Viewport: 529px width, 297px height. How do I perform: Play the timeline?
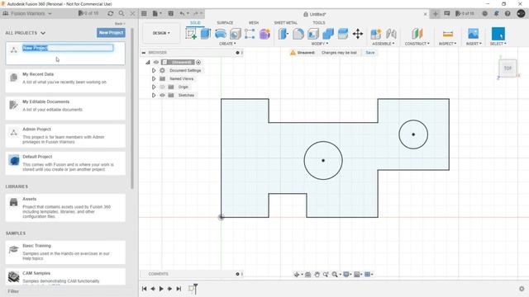[161, 289]
